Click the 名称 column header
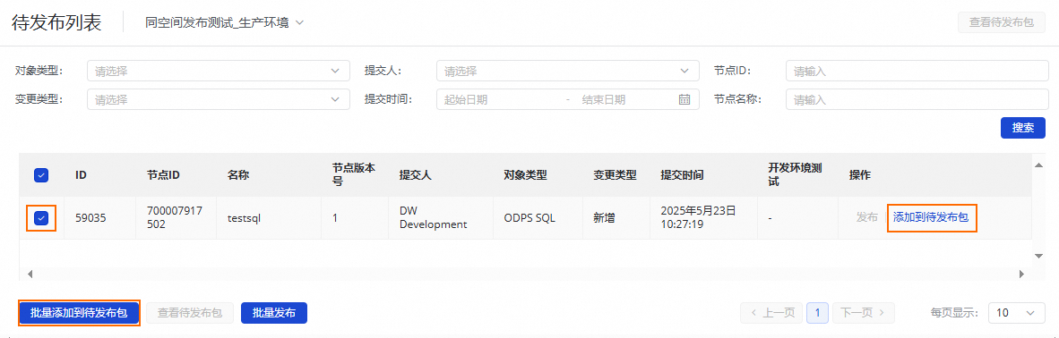The height and width of the screenshot is (338, 1059). pyautogui.click(x=238, y=175)
